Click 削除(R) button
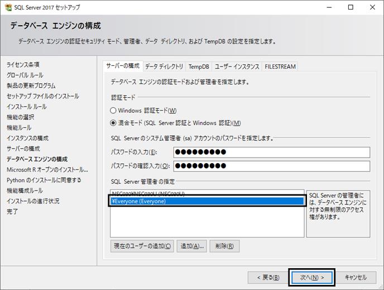This screenshot has width=384, height=290. (224, 246)
